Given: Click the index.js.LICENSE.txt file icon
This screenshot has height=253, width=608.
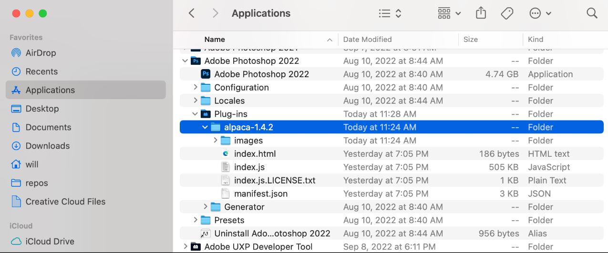Looking at the screenshot, I should [226, 181].
